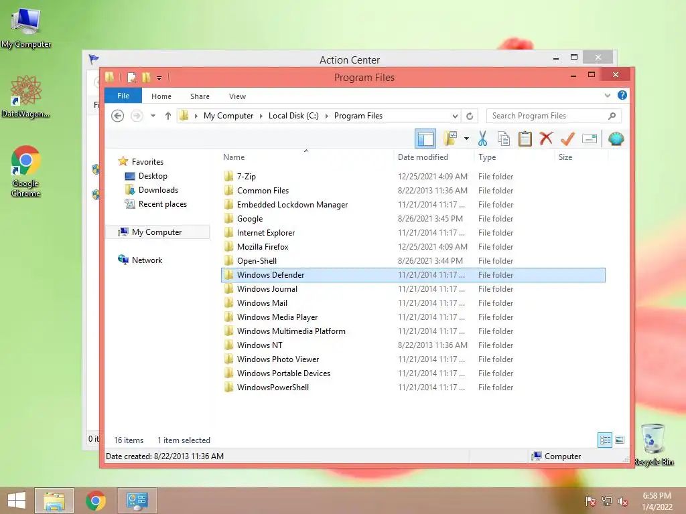
Task: Sort by the Type column header
Action: (x=514, y=157)
